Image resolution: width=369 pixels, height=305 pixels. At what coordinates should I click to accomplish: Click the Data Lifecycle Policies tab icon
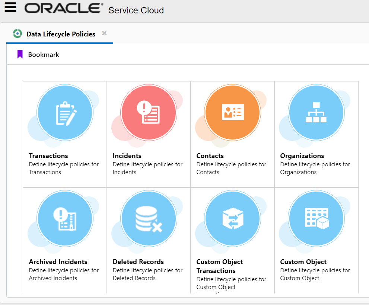pyautogui.click(x=18, y=33)
